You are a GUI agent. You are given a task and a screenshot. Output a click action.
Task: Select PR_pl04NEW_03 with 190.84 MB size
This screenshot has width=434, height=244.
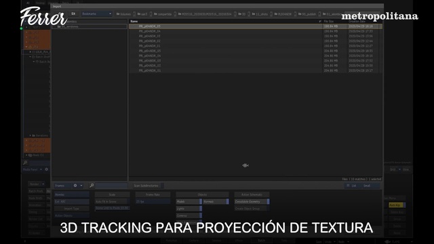(256, 36)
